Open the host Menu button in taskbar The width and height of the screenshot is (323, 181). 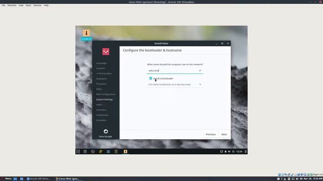6,179
